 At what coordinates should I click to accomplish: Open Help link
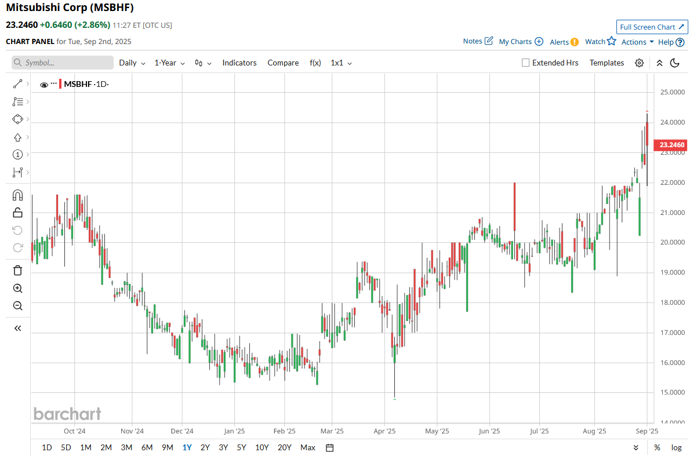(671, 42)
